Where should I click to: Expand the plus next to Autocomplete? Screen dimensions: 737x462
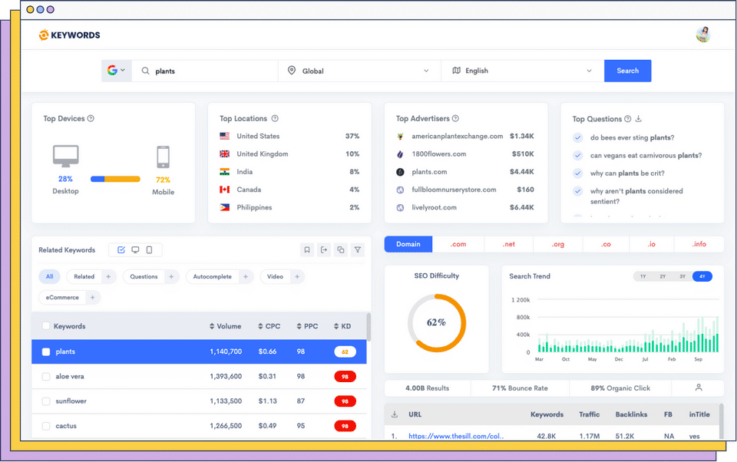tap(246, 277)
